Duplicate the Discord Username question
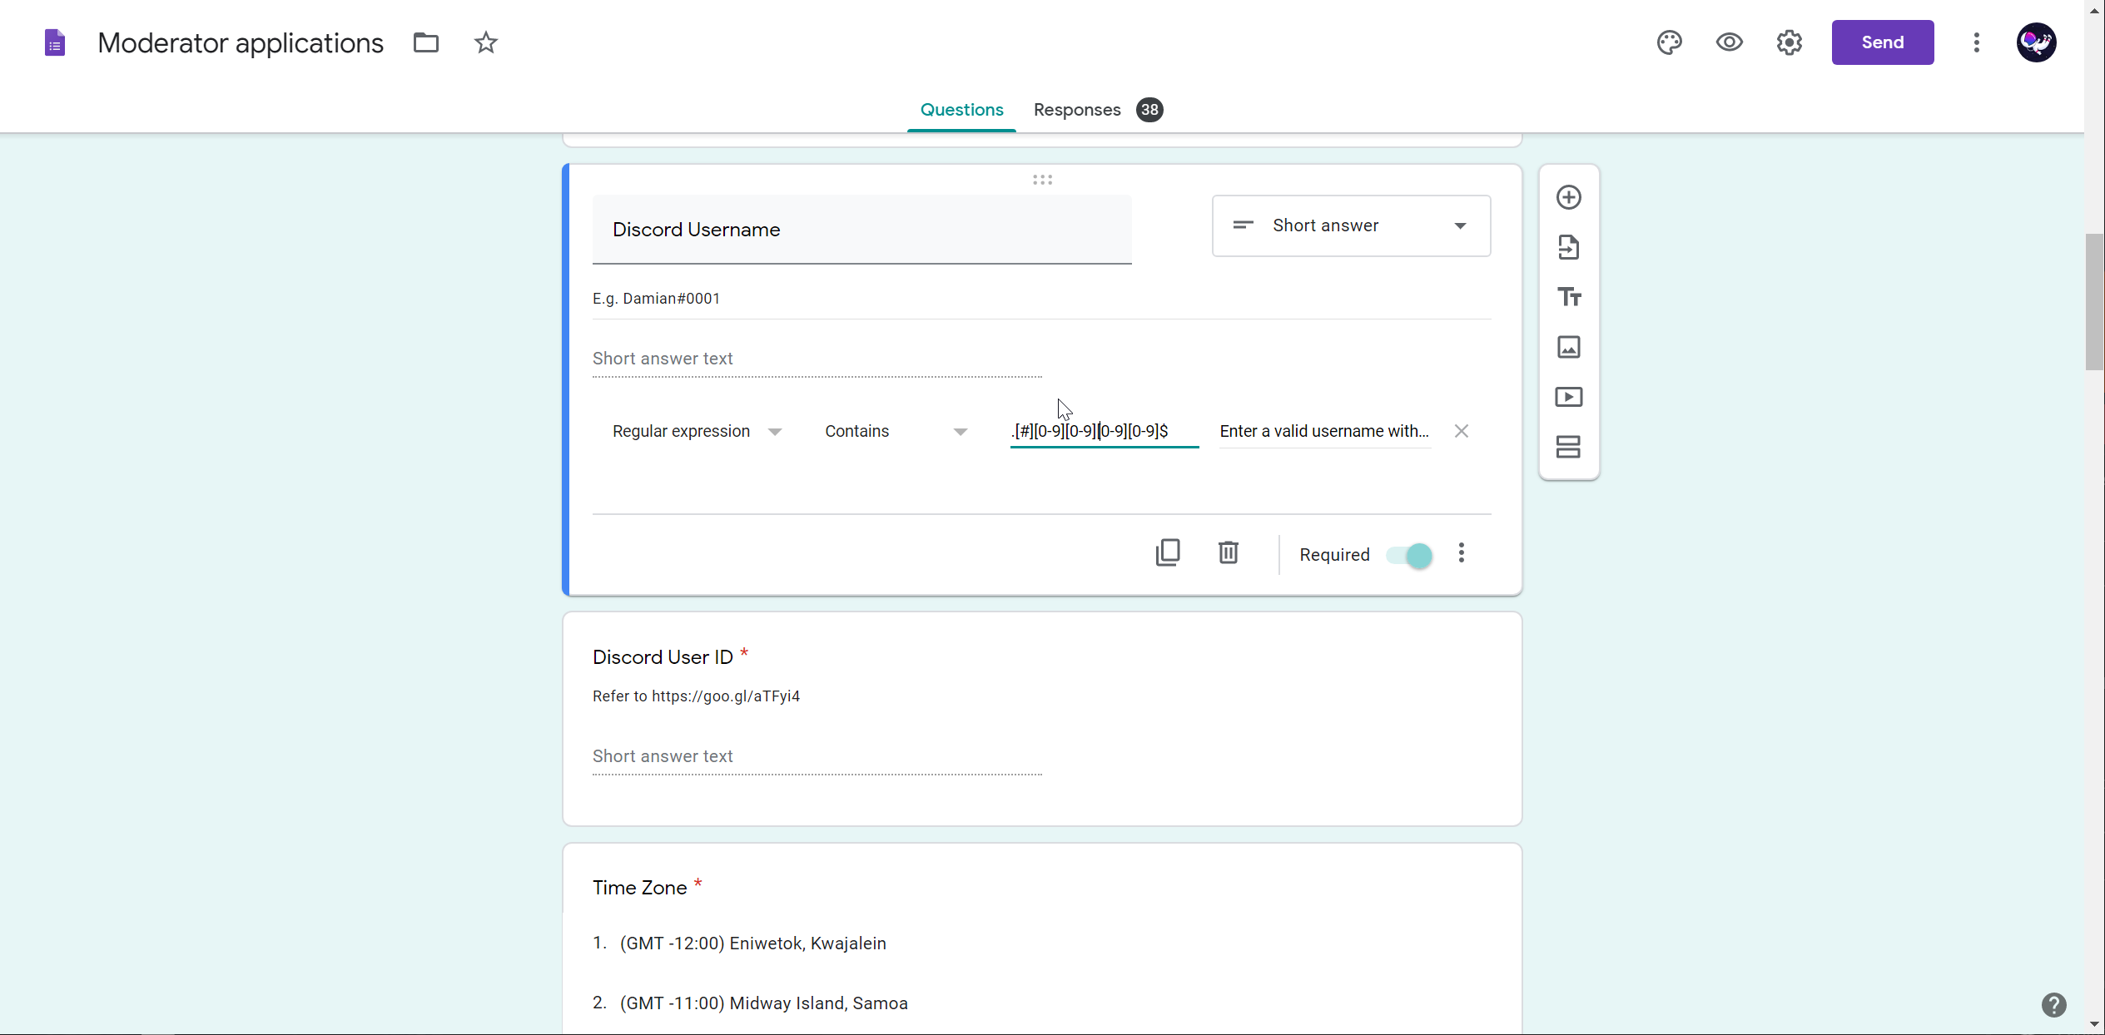The width and height of the screenshot is (2105, 1035). (x=1168, y=552)
